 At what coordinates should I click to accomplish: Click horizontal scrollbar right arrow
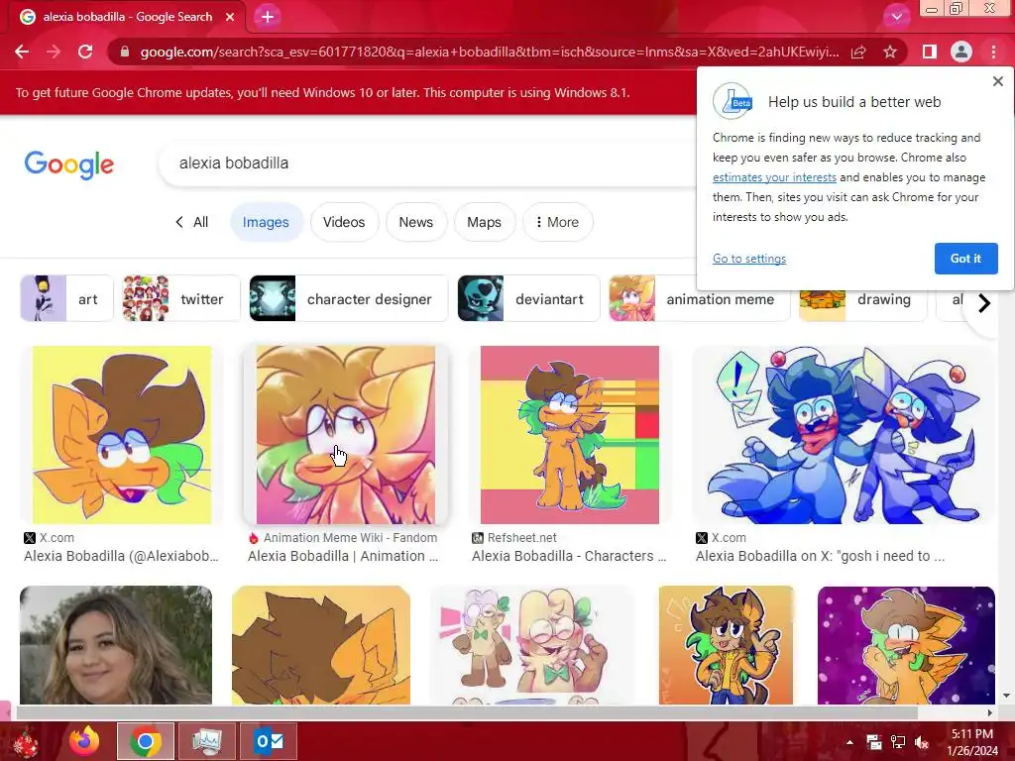[x=990, y=712]
